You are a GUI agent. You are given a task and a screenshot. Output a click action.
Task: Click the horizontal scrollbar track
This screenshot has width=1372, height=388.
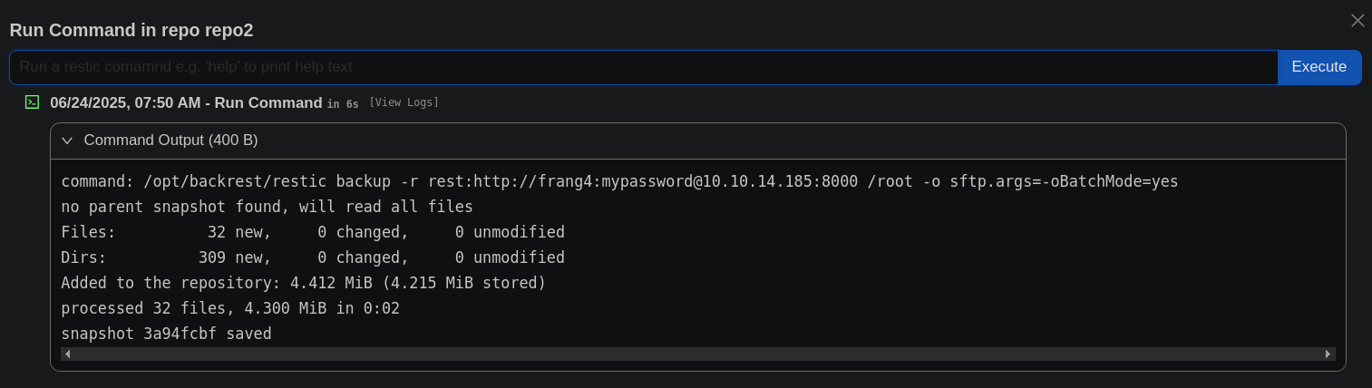698,354
